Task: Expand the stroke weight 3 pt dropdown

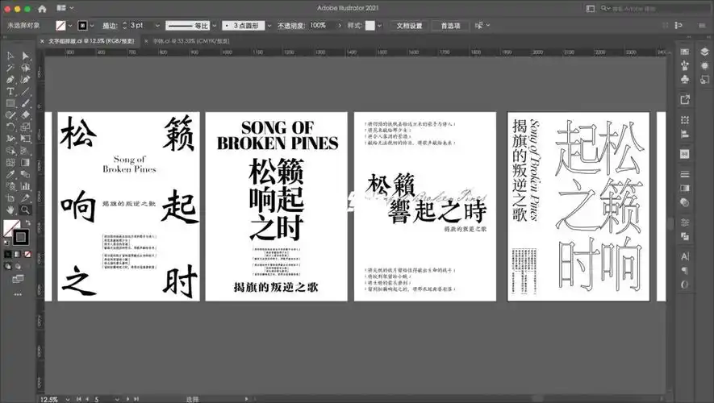Action: point(157,26)
